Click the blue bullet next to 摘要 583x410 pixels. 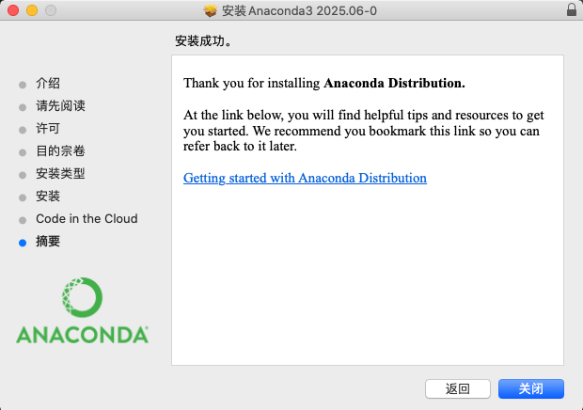(x=23, y=242)
